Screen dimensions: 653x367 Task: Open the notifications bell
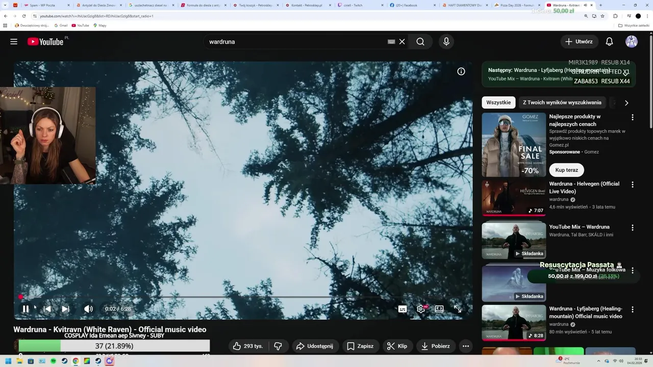tap(609, 42)
